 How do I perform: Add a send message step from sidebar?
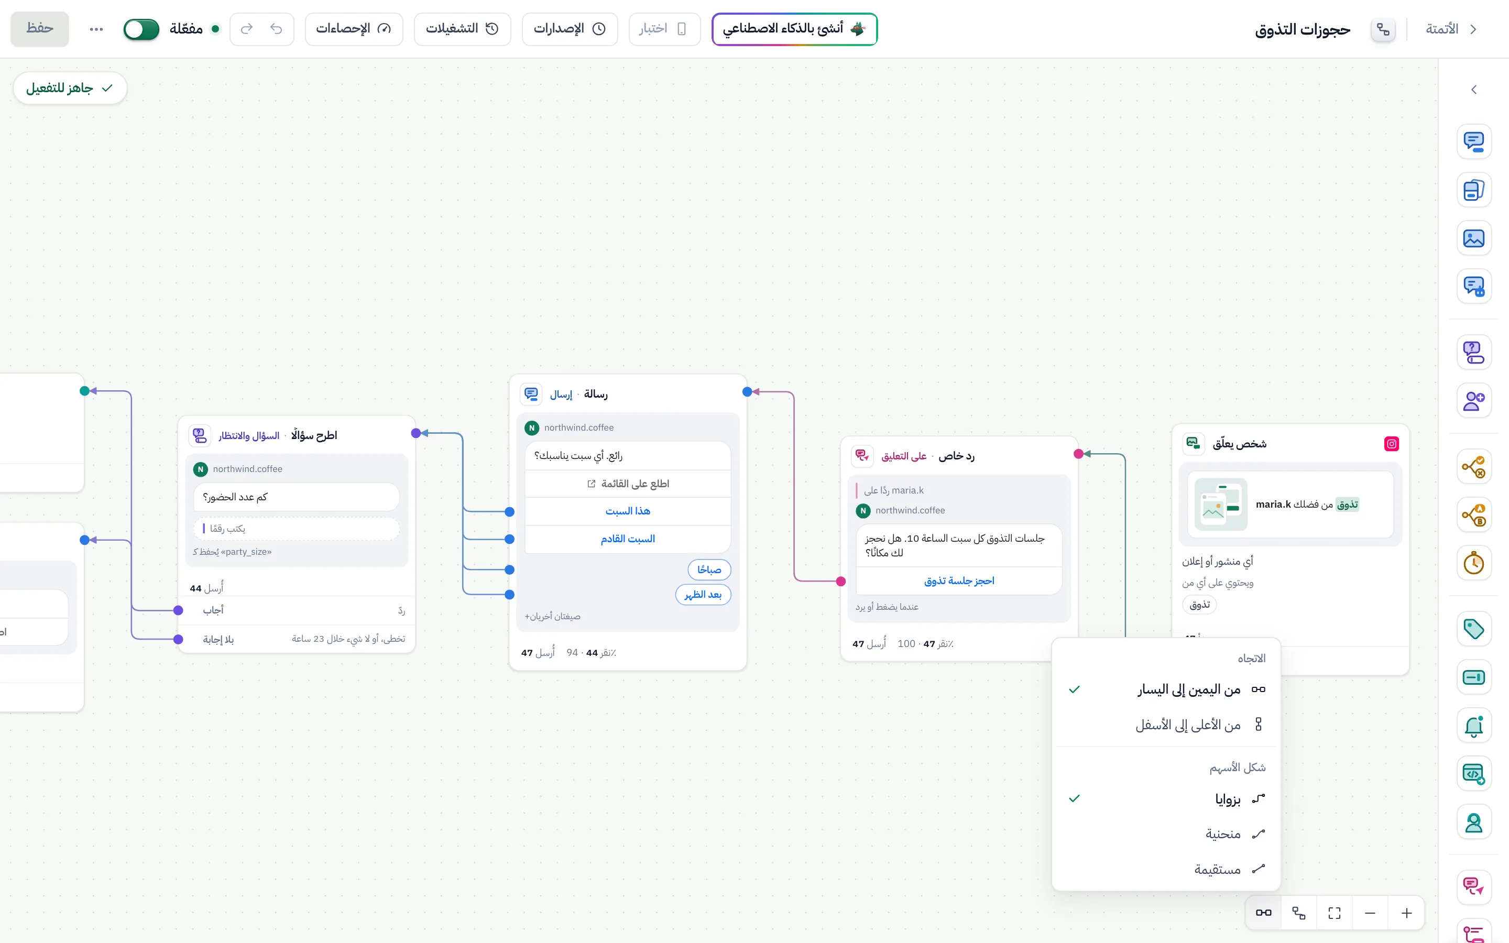point(1473,141)
